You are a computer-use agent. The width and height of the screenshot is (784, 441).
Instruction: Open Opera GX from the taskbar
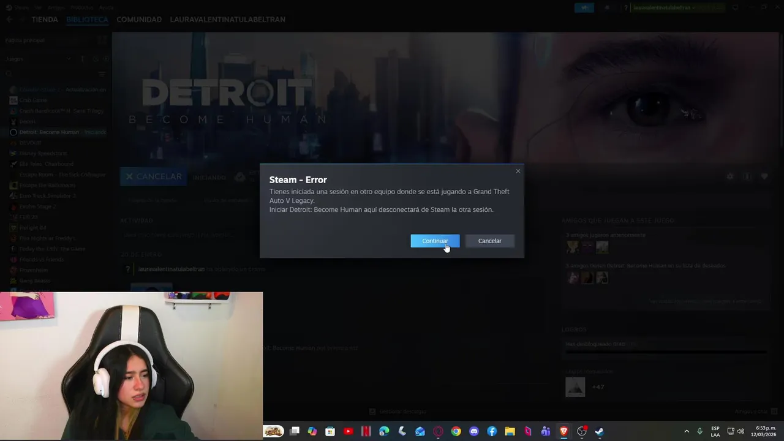point(438,431)
